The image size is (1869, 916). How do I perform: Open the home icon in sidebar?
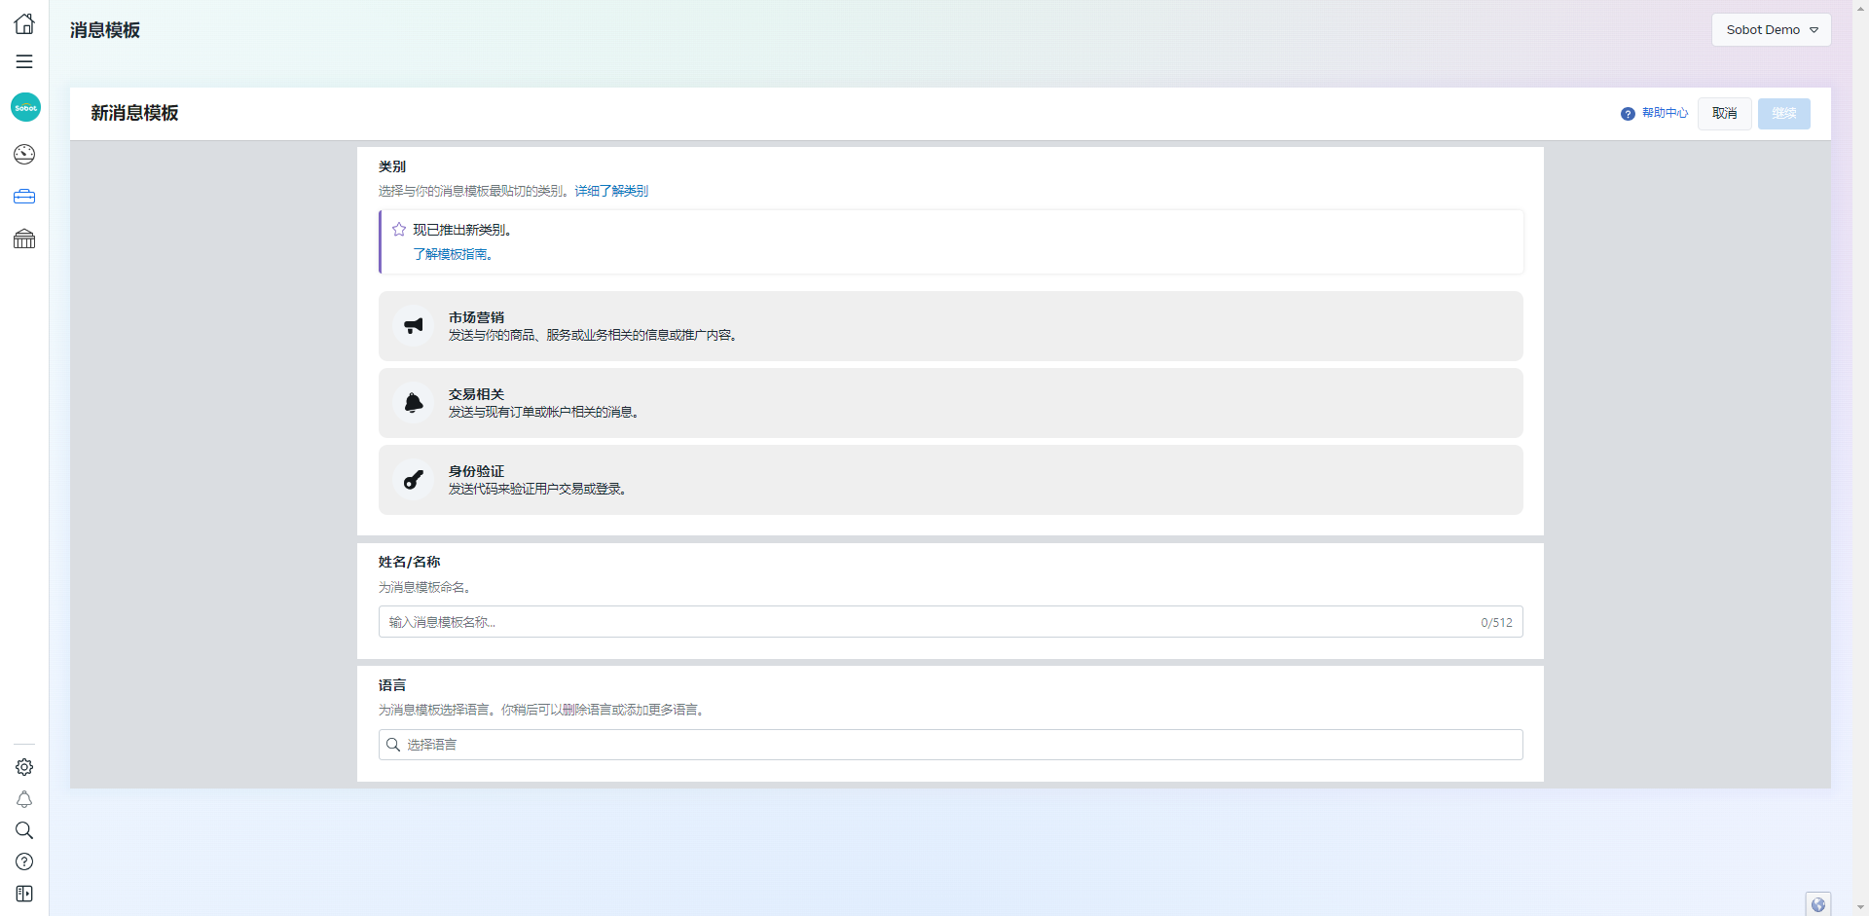tap(24, 23)
